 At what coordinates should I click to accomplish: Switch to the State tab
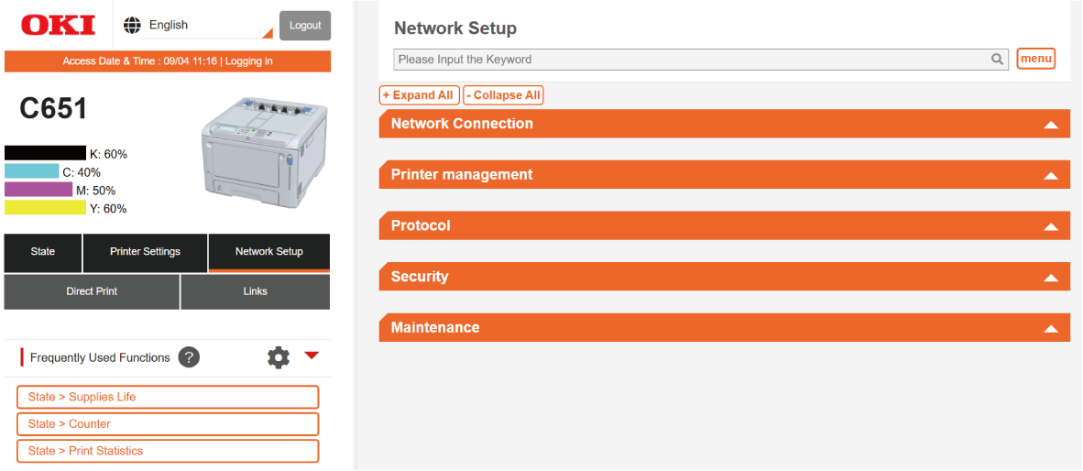pos(43,252)
